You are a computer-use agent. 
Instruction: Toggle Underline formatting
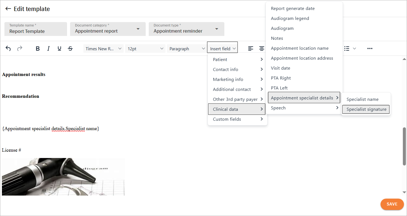(x=59, y=49)
